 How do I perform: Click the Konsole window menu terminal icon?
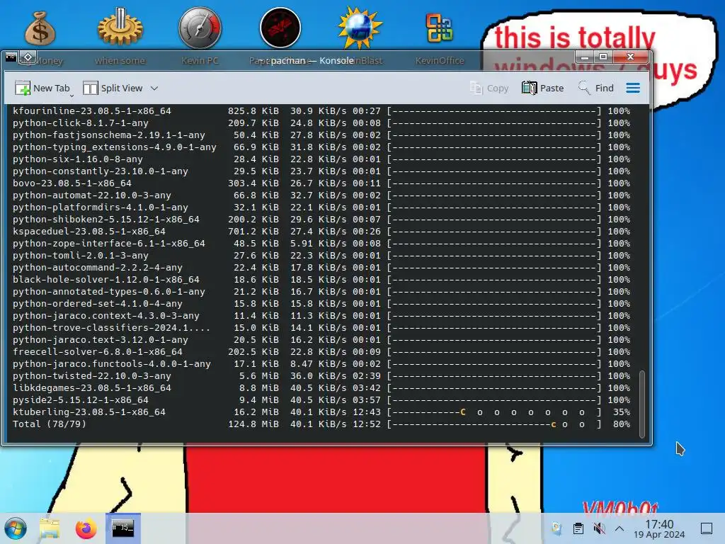(11, 57)
